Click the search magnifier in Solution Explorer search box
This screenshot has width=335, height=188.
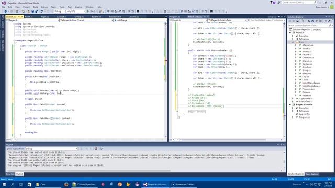[x=330, y=26]
